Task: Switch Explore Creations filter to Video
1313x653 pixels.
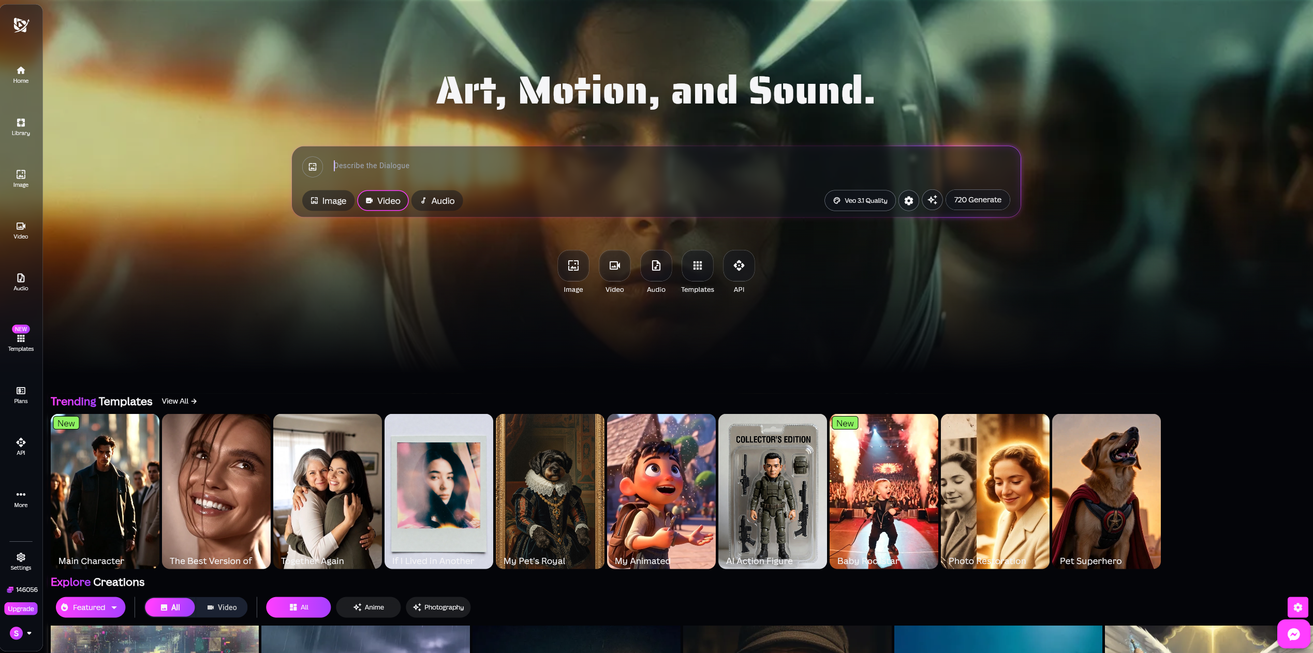Action: pyautogui.click(x=222, y=607)
